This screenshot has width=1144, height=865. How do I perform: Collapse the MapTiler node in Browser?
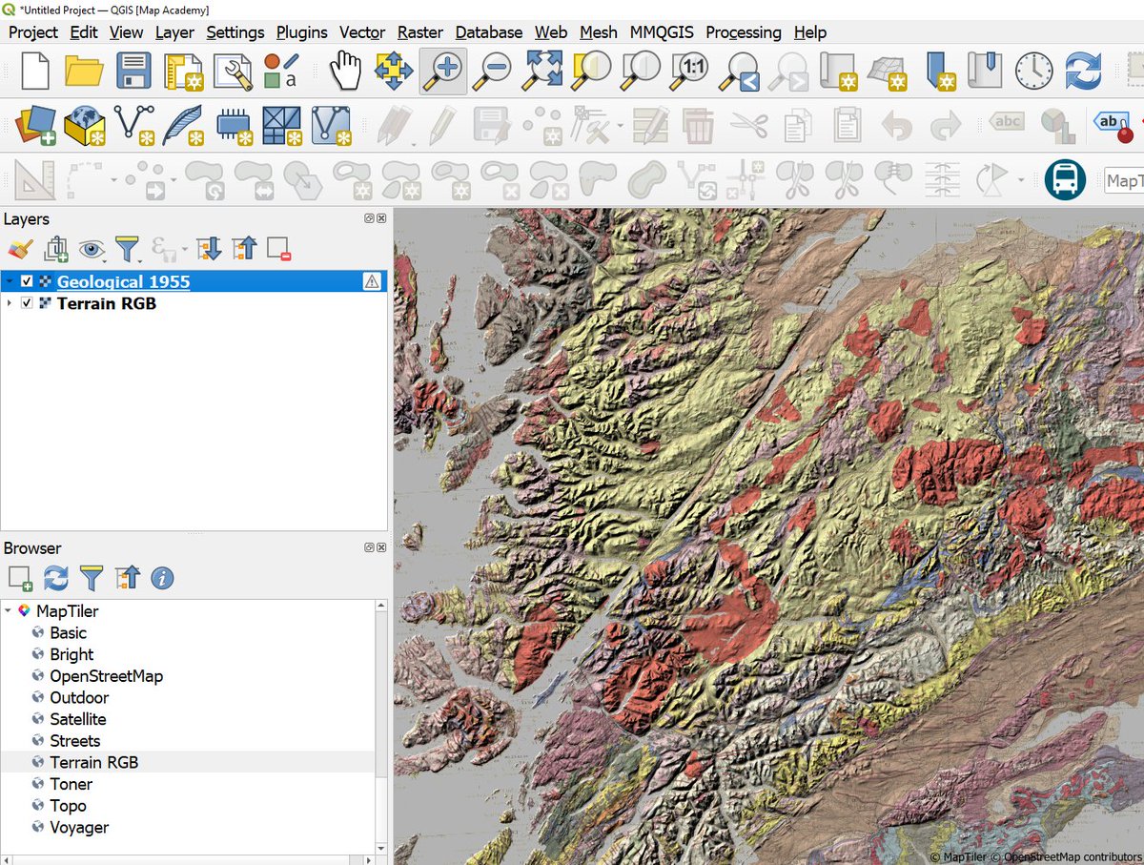tap(9, 610)
